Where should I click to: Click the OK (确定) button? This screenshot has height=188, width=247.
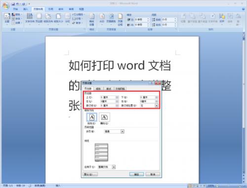coord(136,174)
